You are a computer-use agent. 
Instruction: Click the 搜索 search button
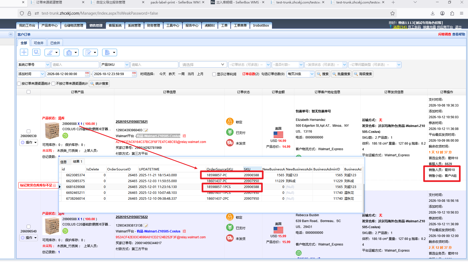point(323,74)
